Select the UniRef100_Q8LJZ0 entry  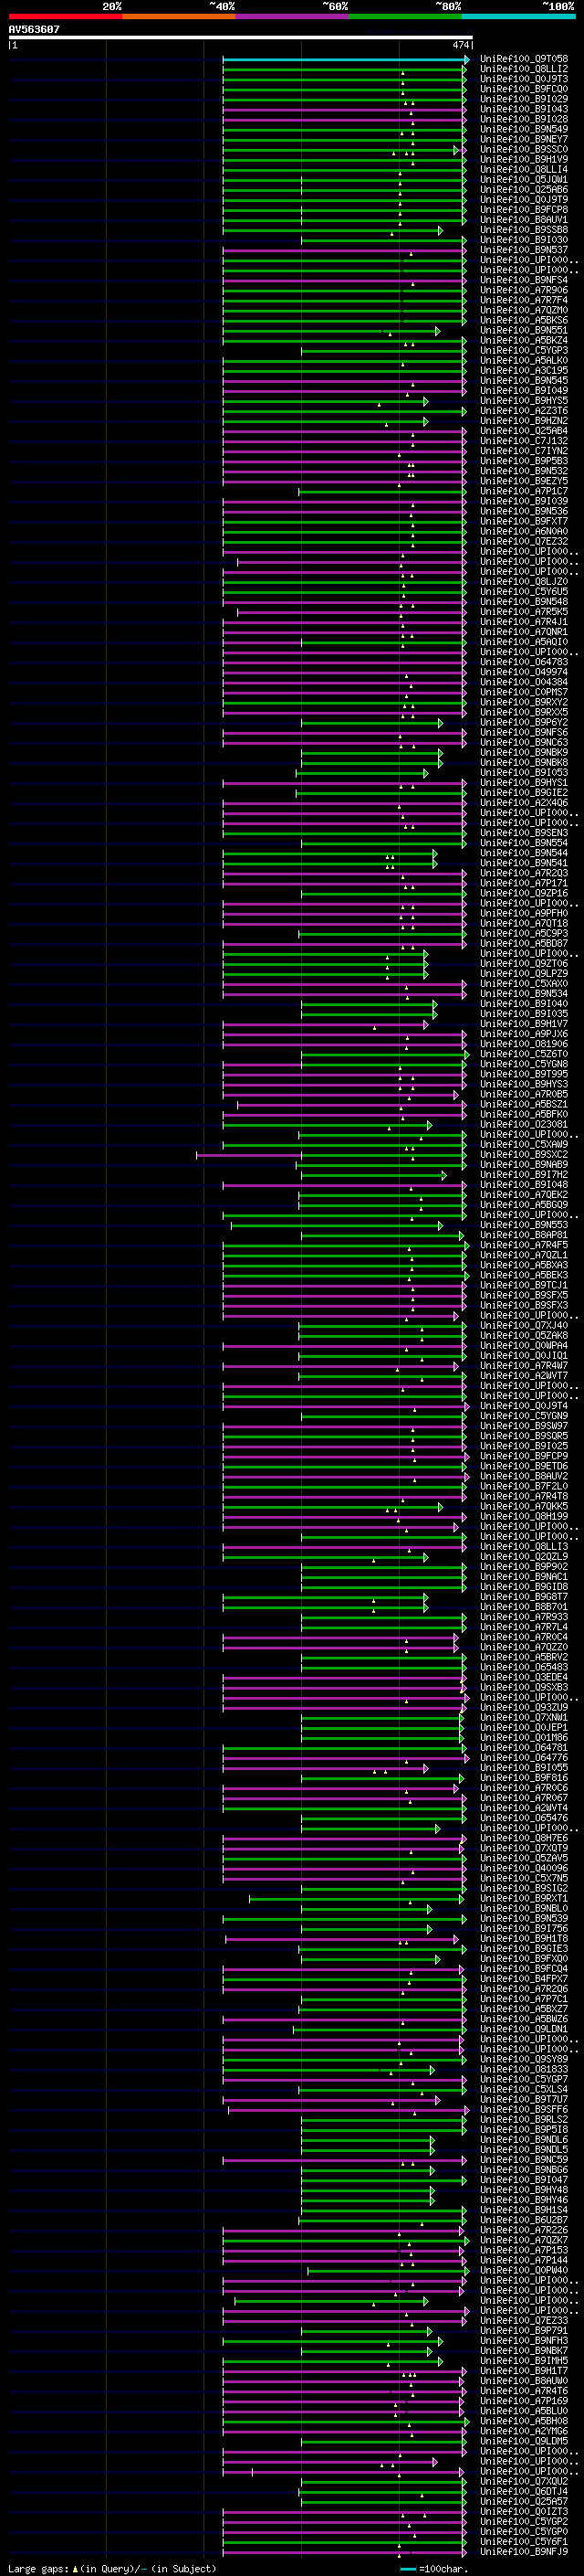pyautogui.click(x=524, y=582)
